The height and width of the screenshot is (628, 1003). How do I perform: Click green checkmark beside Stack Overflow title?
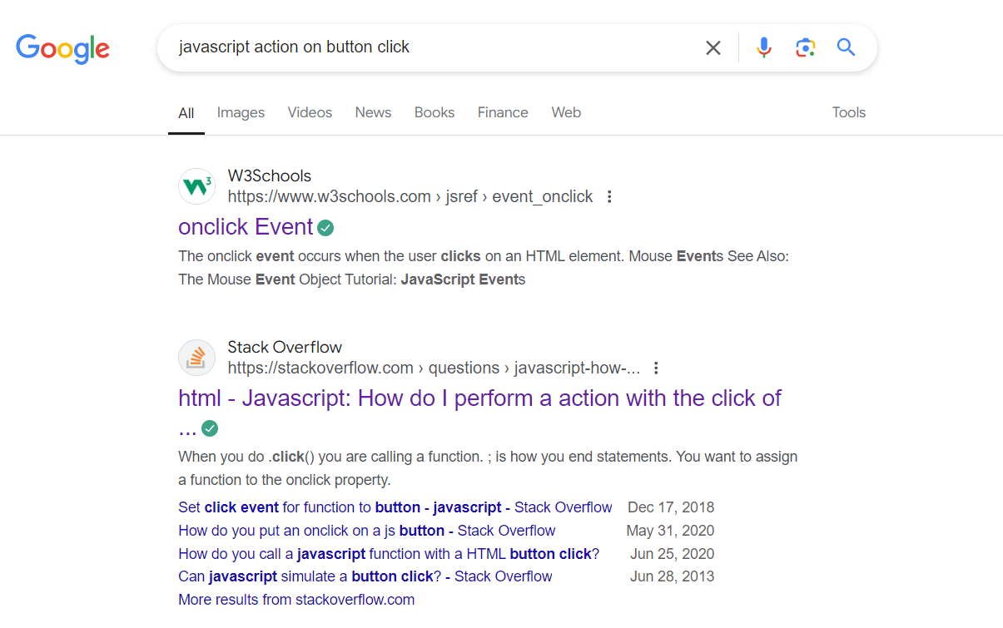click(x=210, y=428)
